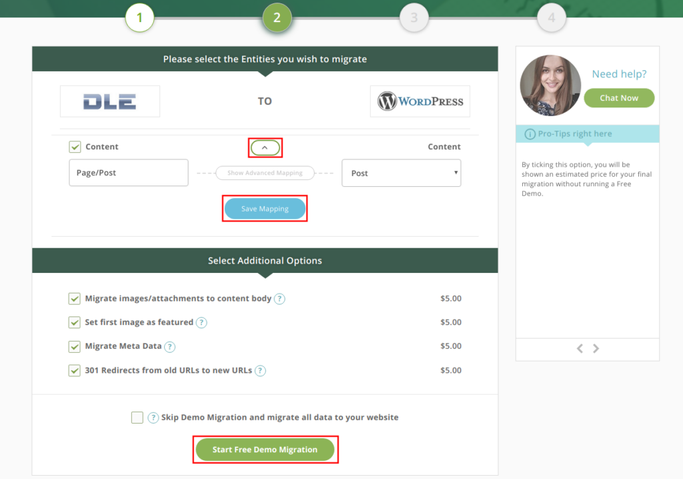This screenshot has width=683, height=479.
Task: Open help icon for Migrate images/attachments option
Action: click(x=279, y=299)
